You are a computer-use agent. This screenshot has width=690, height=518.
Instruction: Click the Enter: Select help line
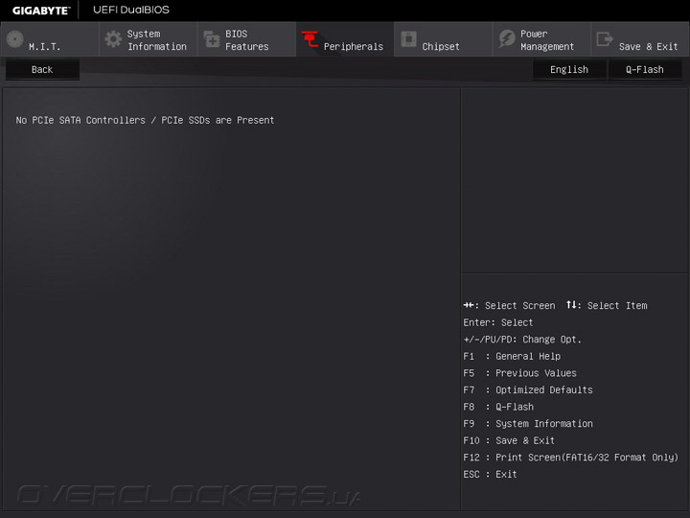click(x=498, y=322)
